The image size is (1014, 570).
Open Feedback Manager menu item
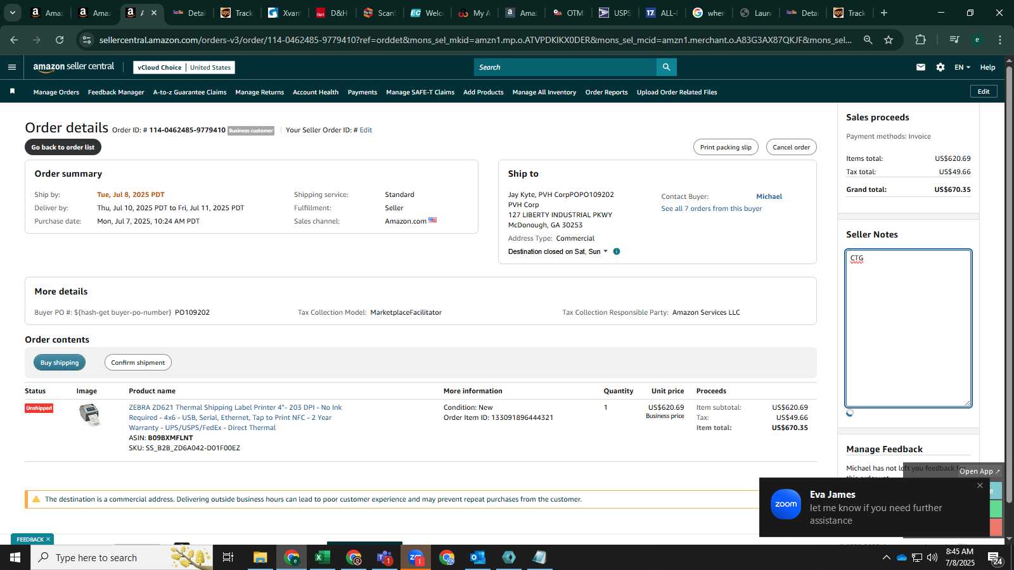coord(116,92)
